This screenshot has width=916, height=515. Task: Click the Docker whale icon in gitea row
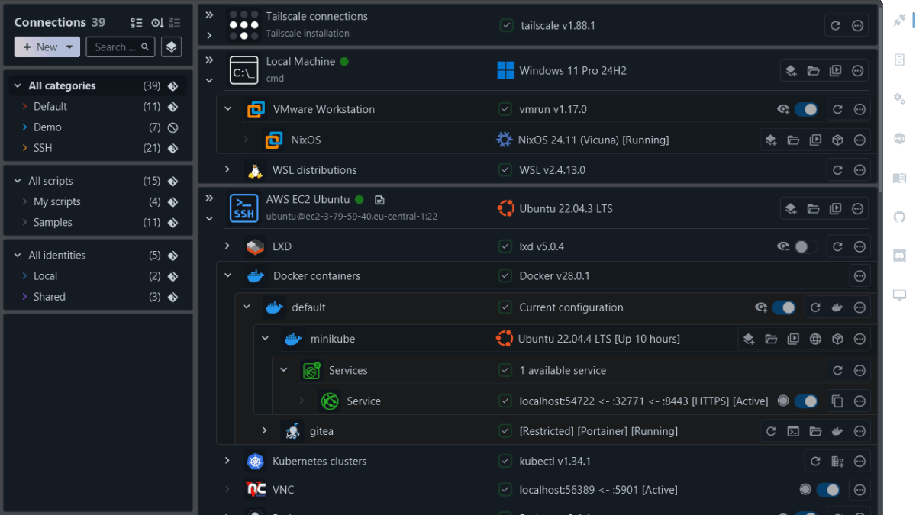(837, 431)
